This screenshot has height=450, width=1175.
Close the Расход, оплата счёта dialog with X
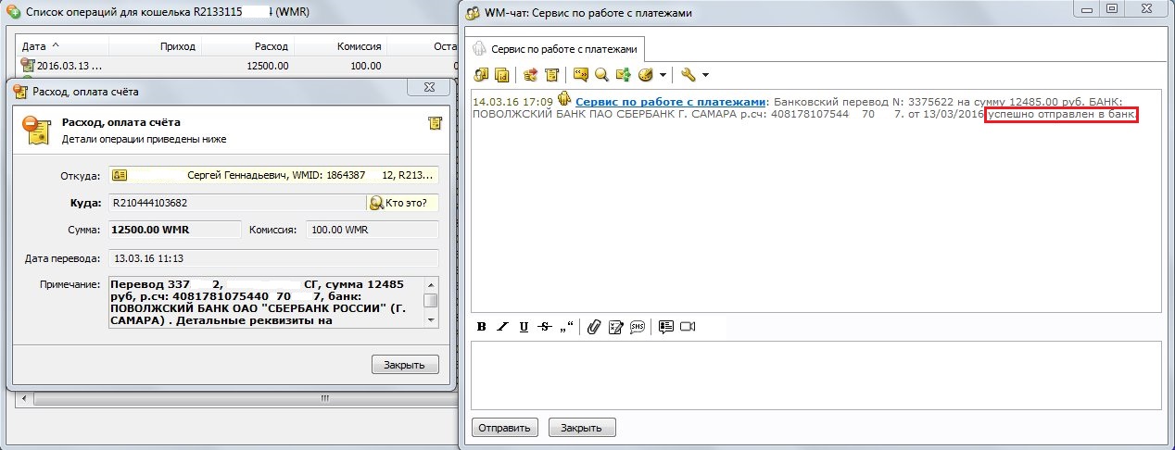pyautogui.click(x=431, y=86)
